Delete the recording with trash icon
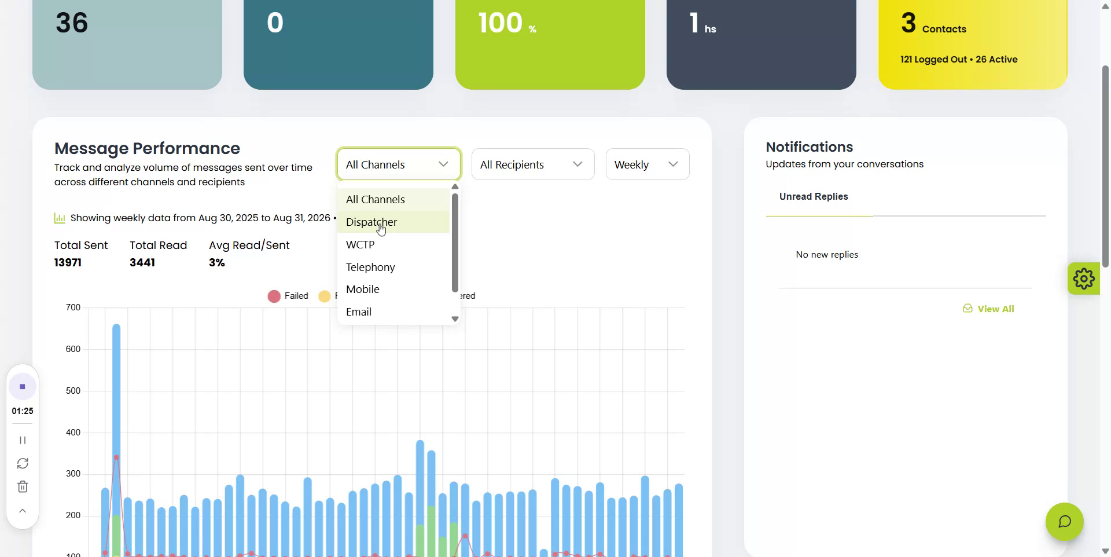The image size is (1111, 557). click(x=23, y=487)
